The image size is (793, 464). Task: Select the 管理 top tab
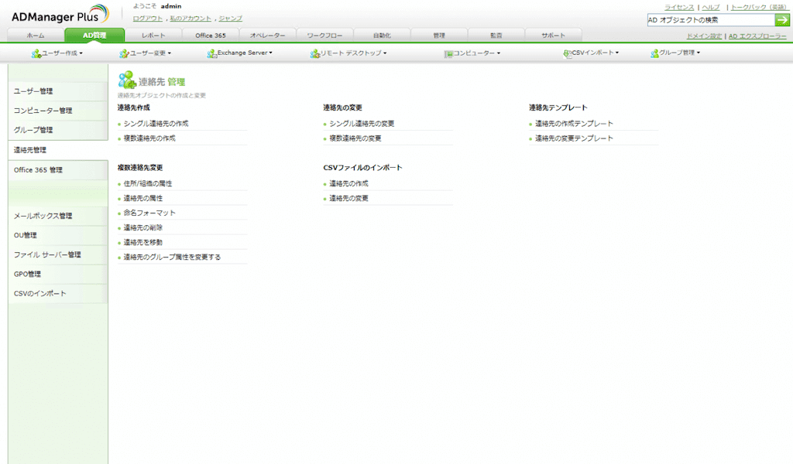click(x=439, y=36)
